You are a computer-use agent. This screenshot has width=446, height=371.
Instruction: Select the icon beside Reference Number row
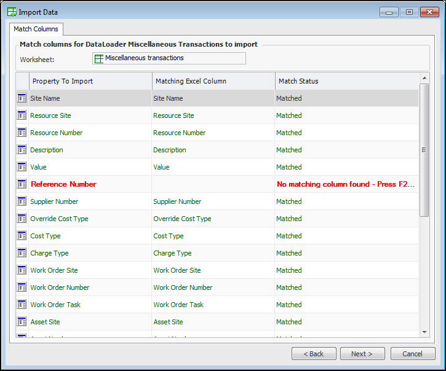click(22, 184)
